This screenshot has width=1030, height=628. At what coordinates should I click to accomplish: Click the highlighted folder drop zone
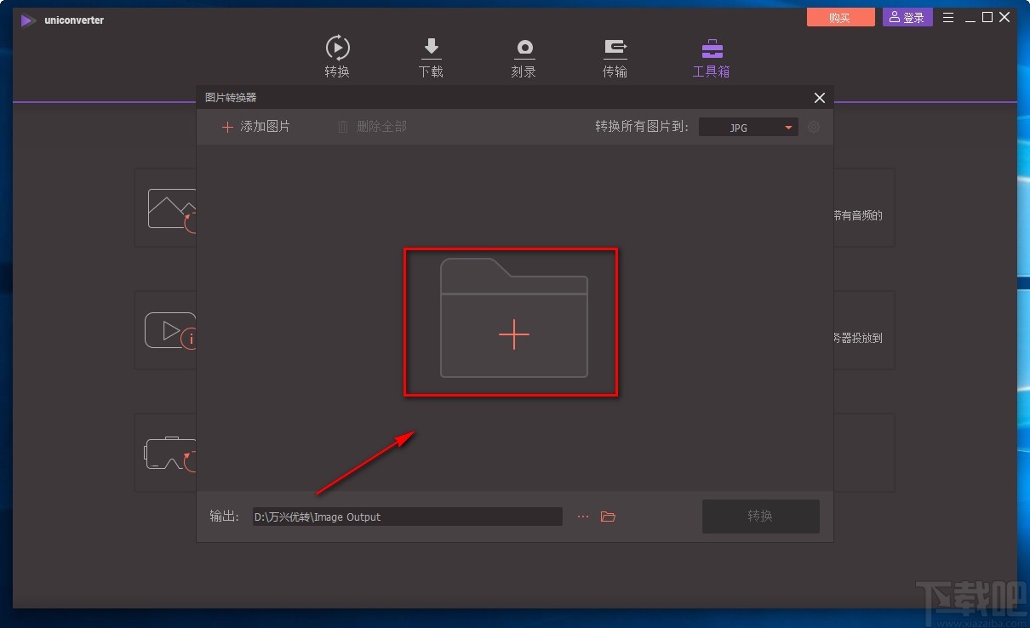pos(511,322)
